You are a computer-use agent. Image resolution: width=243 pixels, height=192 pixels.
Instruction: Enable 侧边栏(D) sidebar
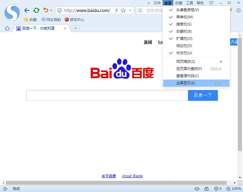pyautogui.click(x=196, y=46)
